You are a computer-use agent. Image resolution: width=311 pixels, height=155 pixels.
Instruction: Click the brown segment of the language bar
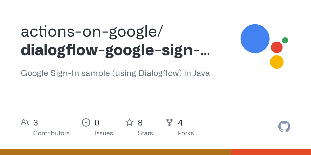115,152
